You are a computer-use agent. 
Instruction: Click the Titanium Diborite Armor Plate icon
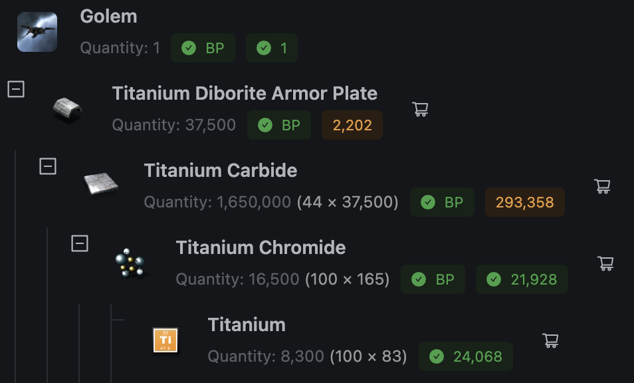point(68,109)
